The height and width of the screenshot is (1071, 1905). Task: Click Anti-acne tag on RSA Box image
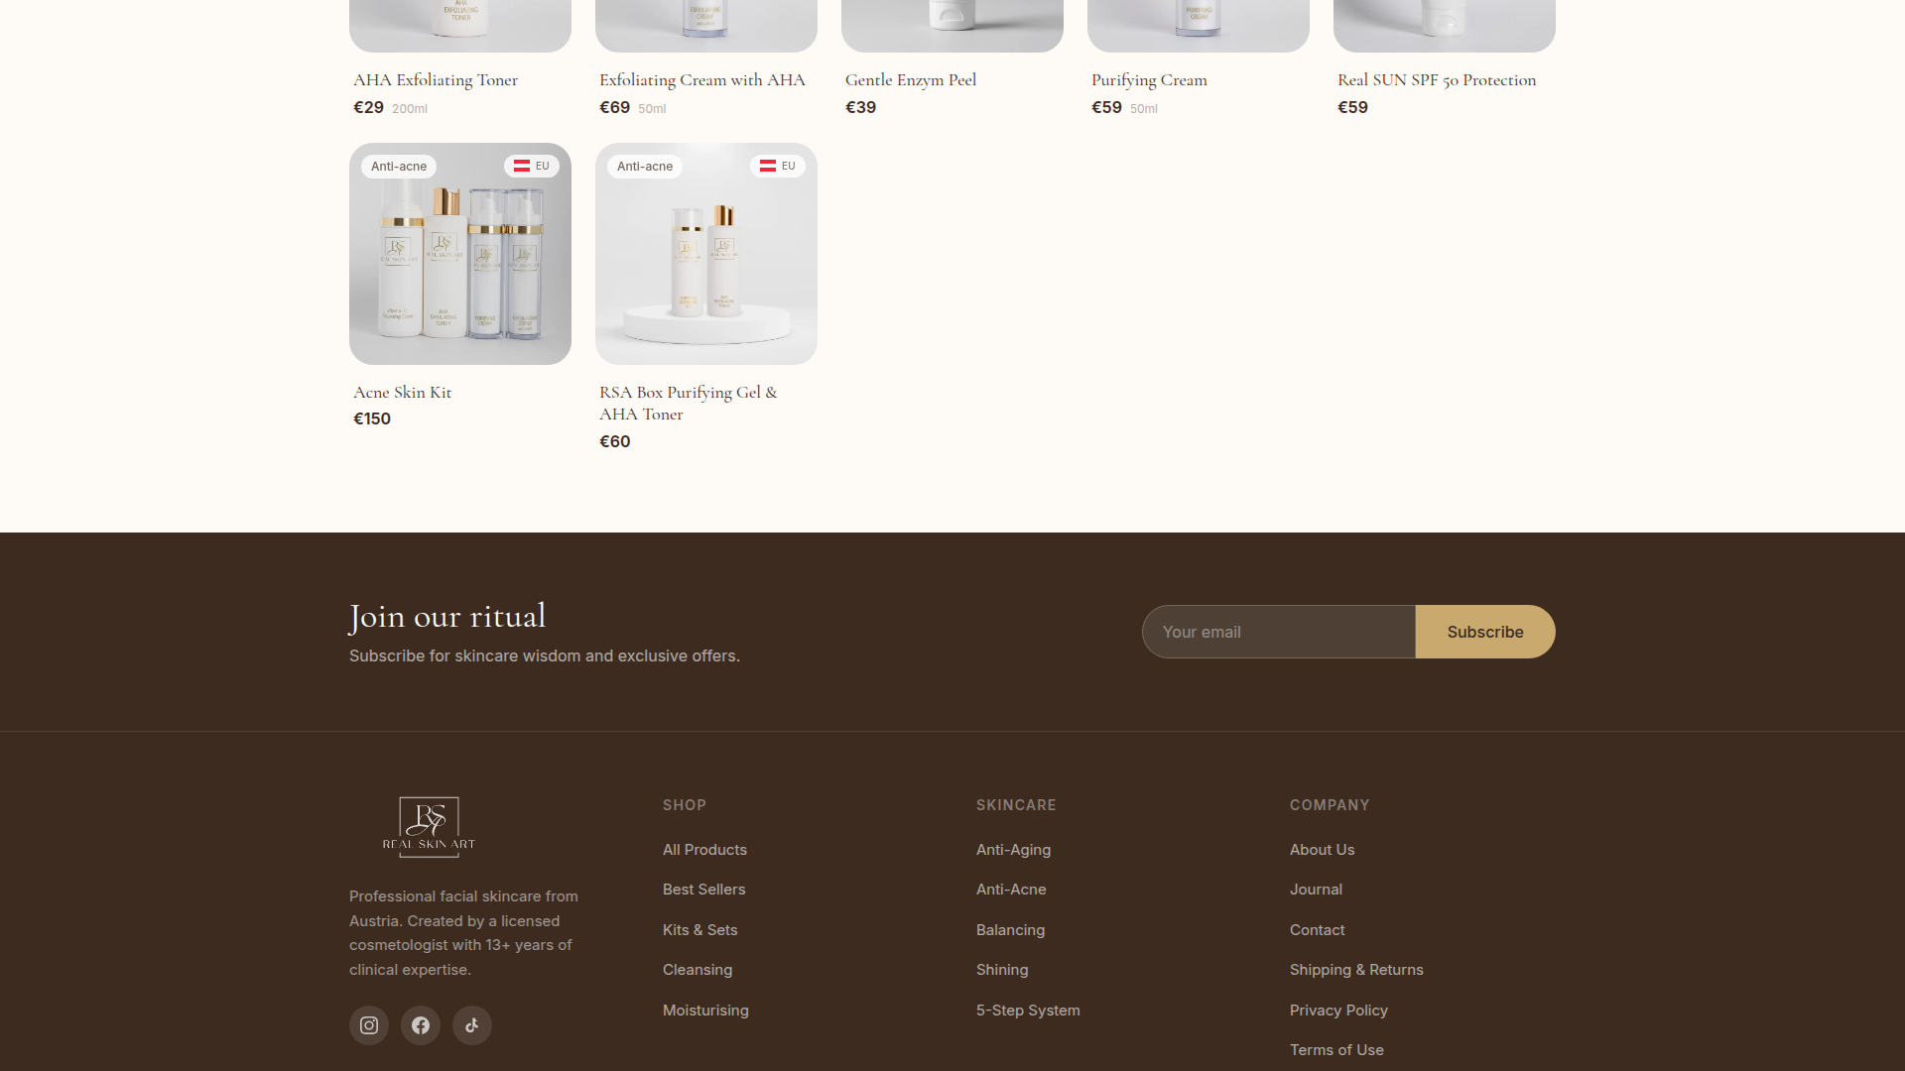tap(645, 167)
